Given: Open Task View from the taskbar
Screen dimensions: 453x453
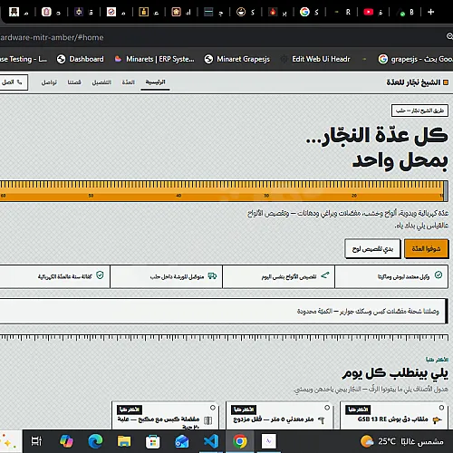Looking at the screenshot, I should 36,441.
